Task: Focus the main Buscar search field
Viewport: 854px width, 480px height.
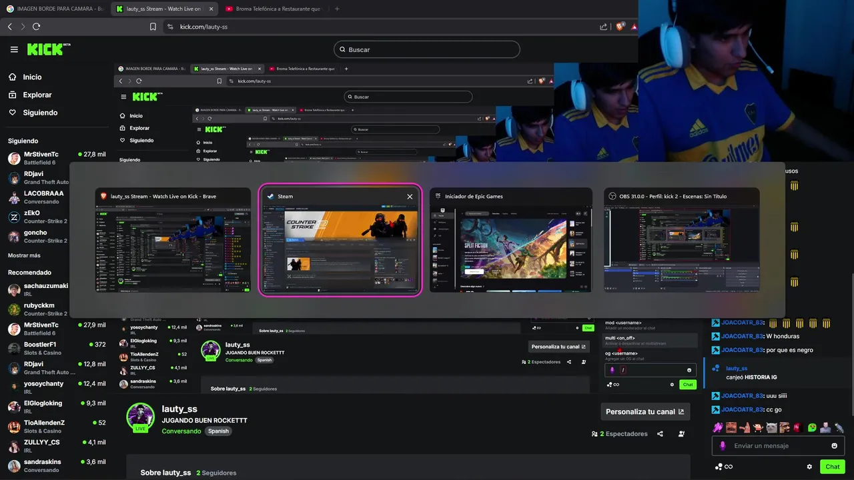Action: click(427, 49)
